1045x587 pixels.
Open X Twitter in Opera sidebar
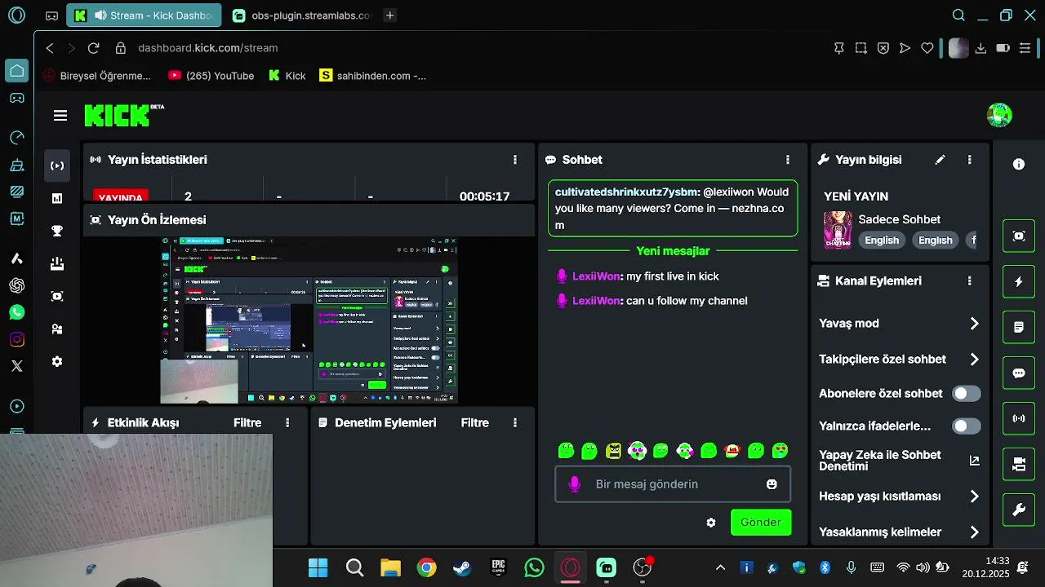tap(16, 366)
